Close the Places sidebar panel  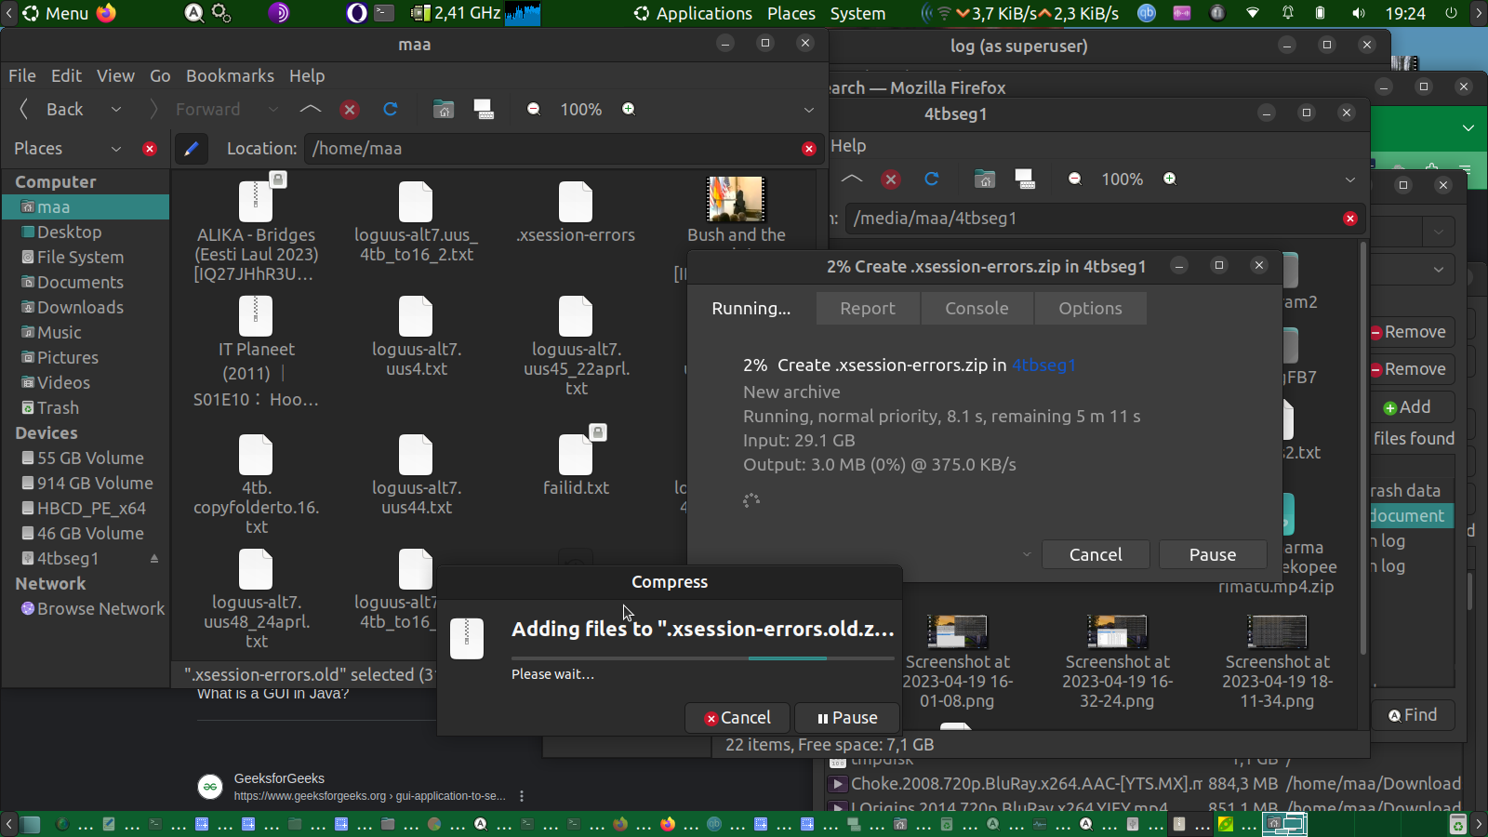coord(150,149)
